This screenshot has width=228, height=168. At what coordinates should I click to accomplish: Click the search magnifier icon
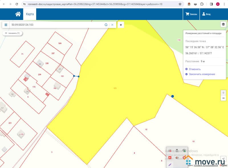click(x=106, y=25)
